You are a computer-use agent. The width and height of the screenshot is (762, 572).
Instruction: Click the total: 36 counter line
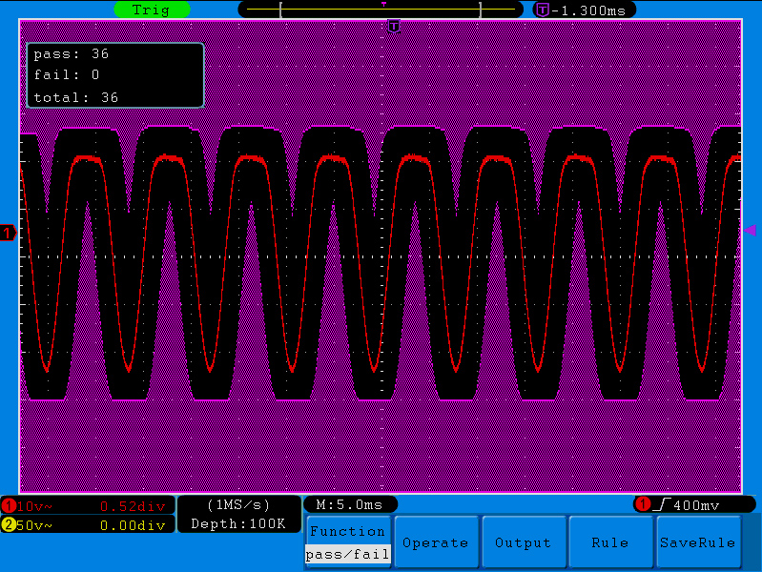(x=75, y=97)
